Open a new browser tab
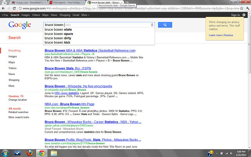Image resolution: width=251 pixels, height=157 pixels. [x=127, y=2]
